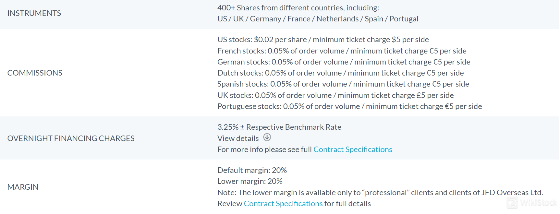Open Contract Specifications link in overnight financing row
560x214 pixels.
[353, 149]
